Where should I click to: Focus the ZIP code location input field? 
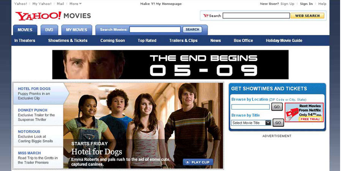coord(251,107)
